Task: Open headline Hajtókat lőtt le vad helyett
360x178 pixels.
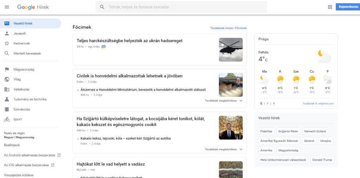Action: (111, 164)
